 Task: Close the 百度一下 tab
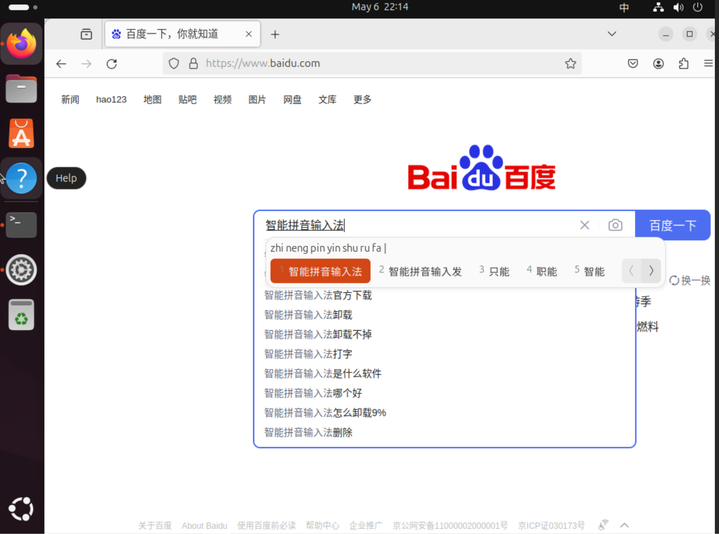(x=249, y=34)
